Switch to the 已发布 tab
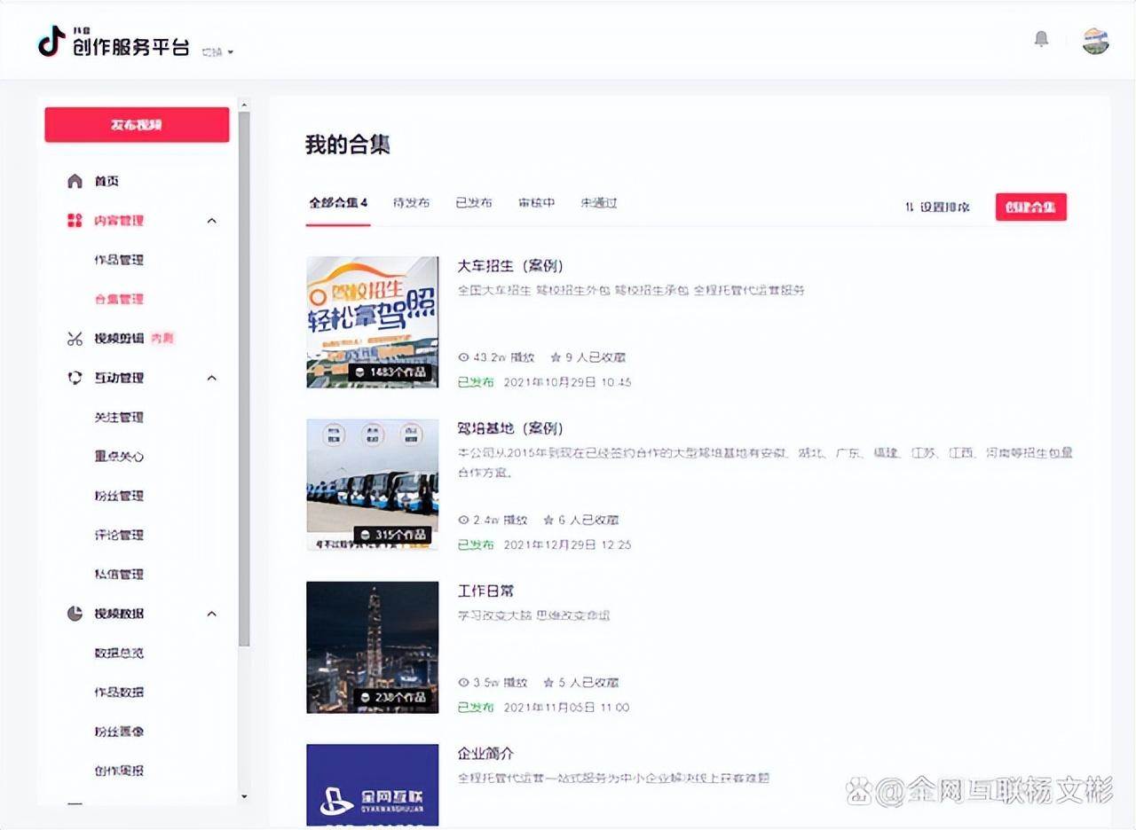Viewport: 1136px width, 830px height. 474,202
